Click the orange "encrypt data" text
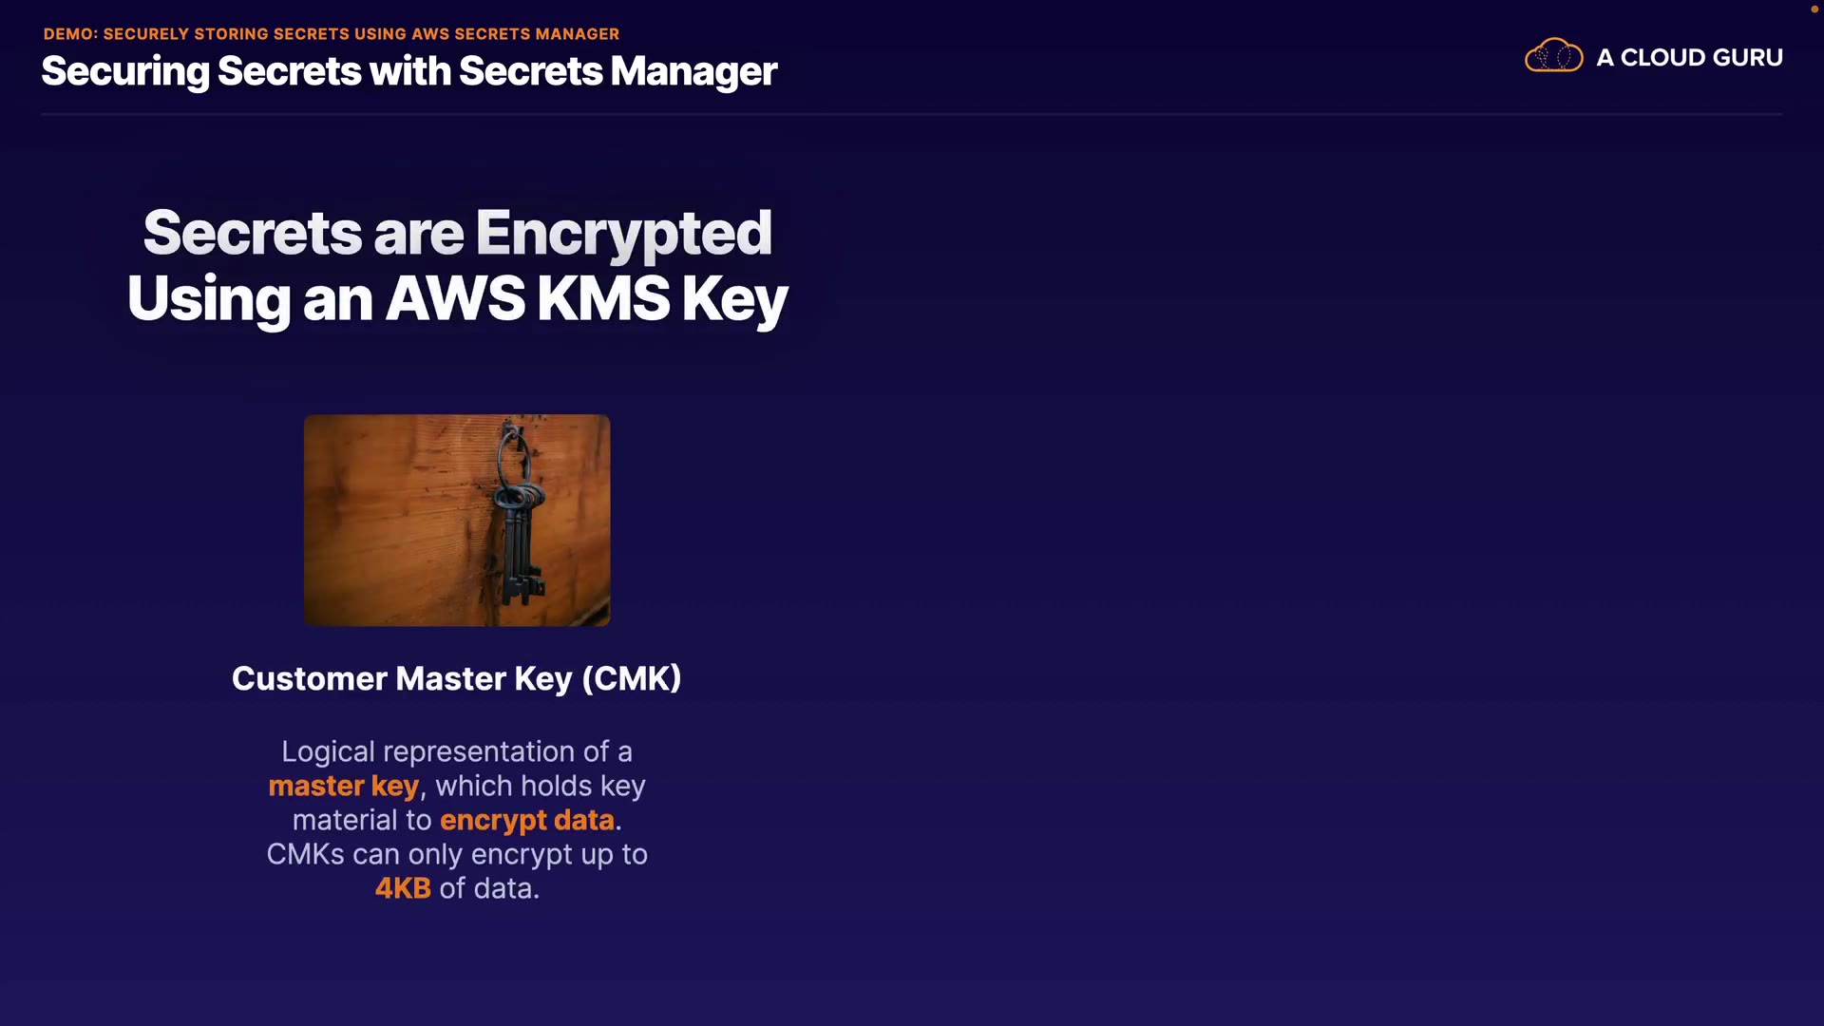1824x1026 pixels. coord(526,820)
